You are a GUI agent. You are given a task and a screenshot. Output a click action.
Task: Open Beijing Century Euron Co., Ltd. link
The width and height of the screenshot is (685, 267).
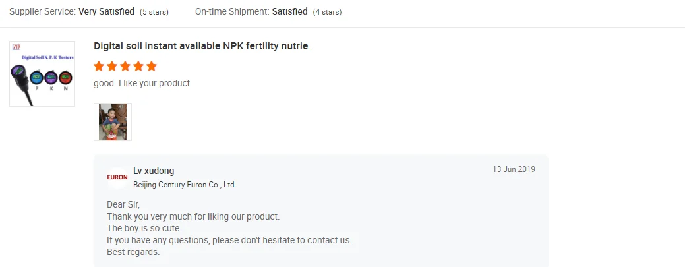point(185,185)
